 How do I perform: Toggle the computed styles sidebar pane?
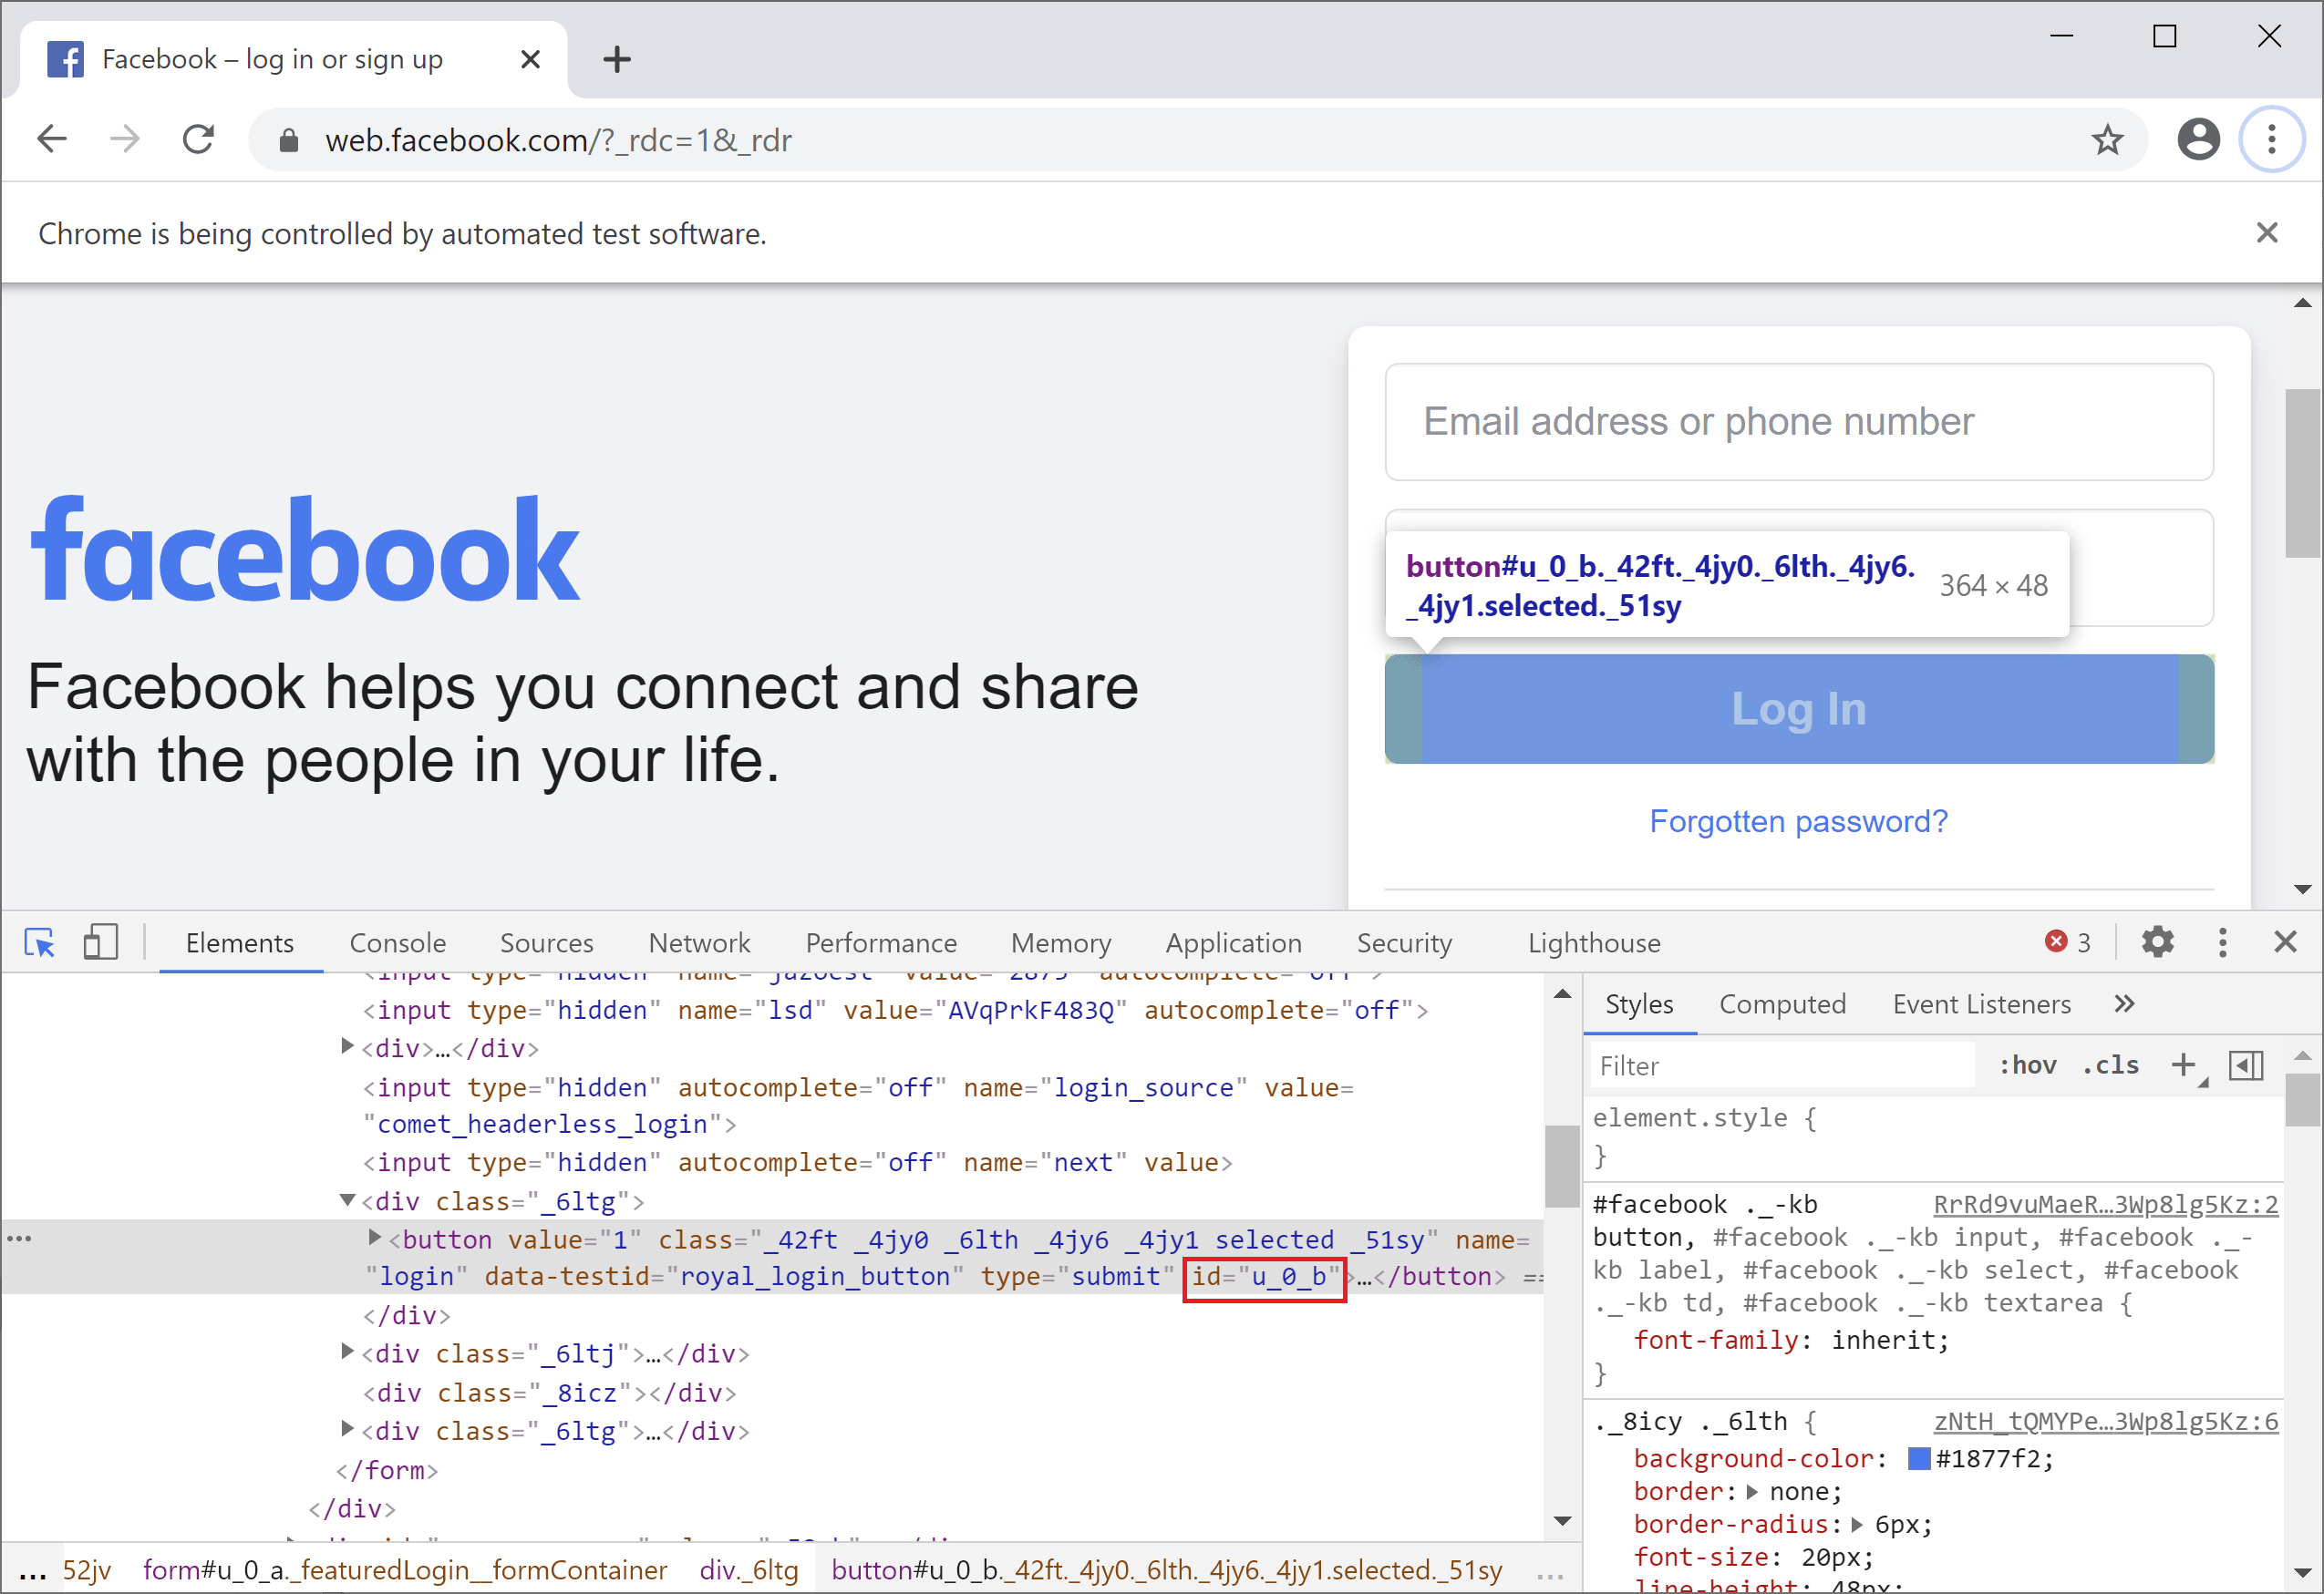point(2246,1065)
